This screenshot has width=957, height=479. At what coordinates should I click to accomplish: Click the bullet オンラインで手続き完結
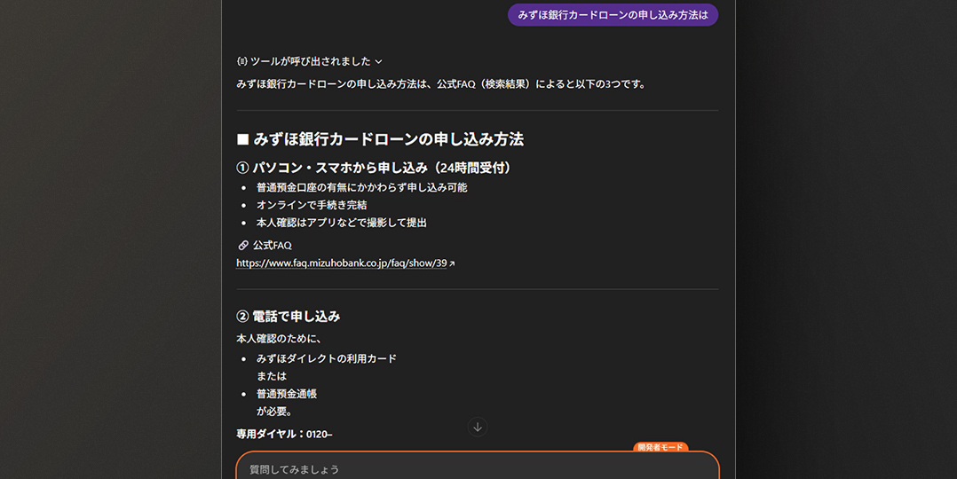(312, 206)
